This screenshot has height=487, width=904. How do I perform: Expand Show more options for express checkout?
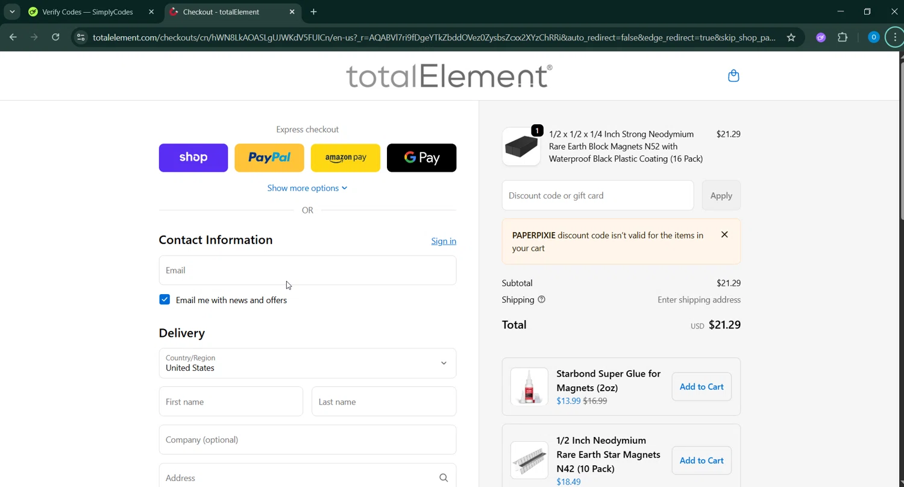tap(307, 188)
